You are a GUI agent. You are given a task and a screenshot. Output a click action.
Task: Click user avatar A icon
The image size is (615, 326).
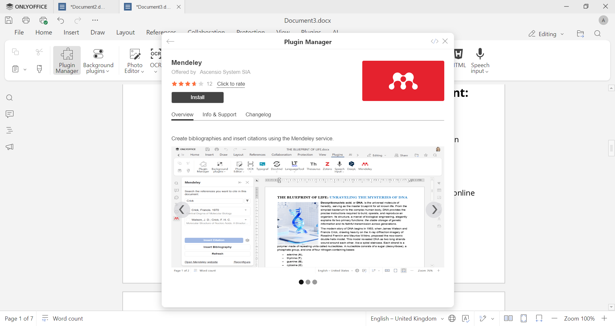[603, 20]
